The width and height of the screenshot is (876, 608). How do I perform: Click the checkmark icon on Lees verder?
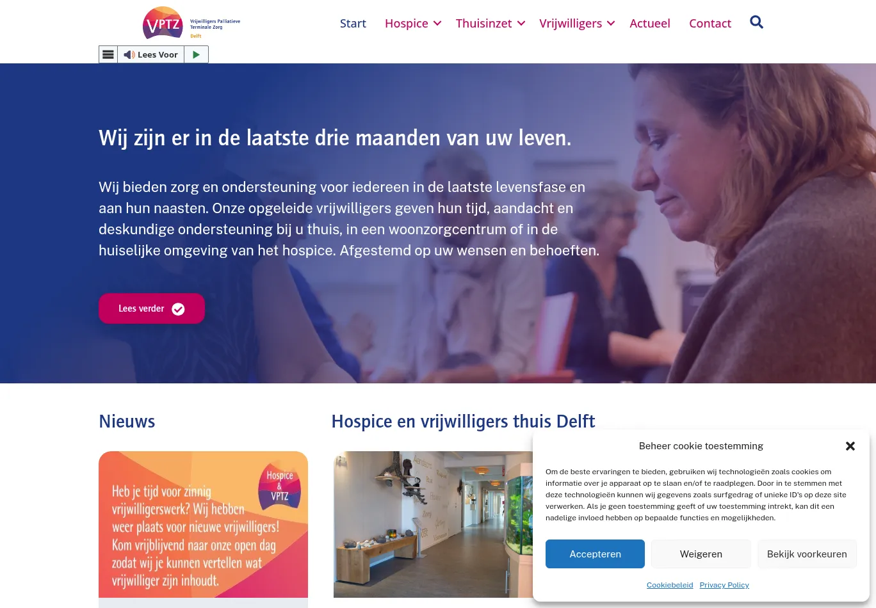click(178, 309)
